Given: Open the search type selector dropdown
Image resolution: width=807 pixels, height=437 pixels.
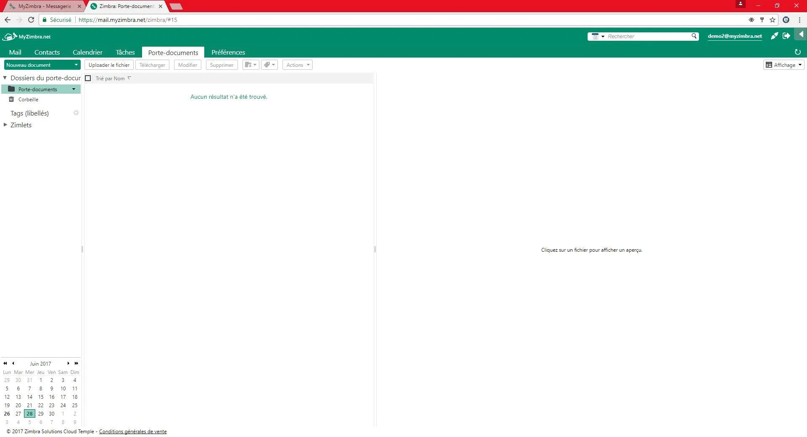Looking at the screenshot, I should (598, 37).
